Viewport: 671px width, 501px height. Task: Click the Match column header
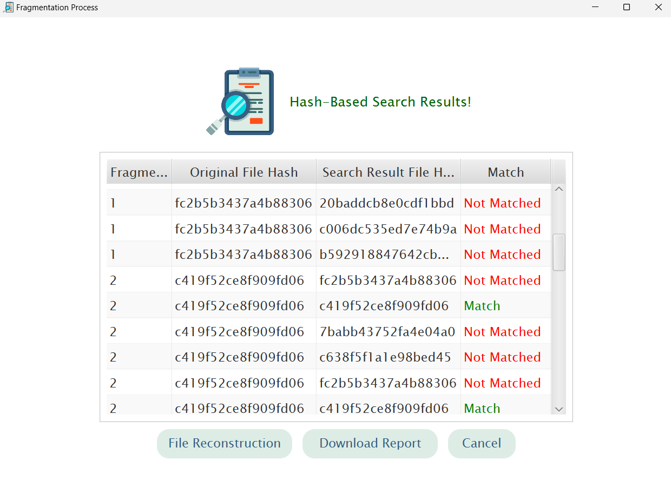pyautogui.click(x=505, y=172)
